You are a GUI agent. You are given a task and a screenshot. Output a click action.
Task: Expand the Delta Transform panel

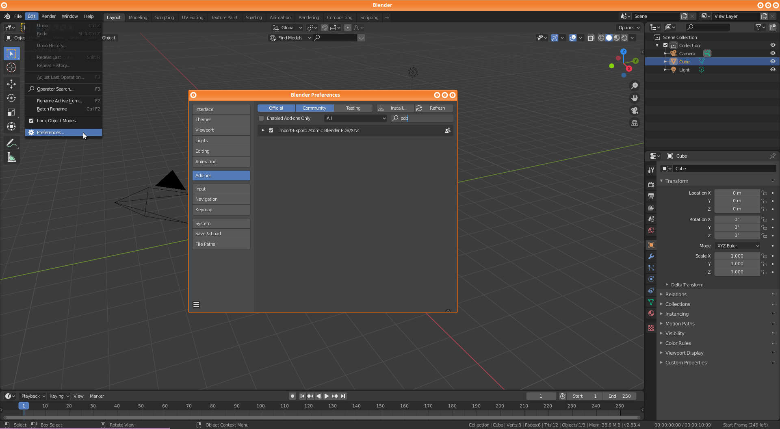point(687,285)
